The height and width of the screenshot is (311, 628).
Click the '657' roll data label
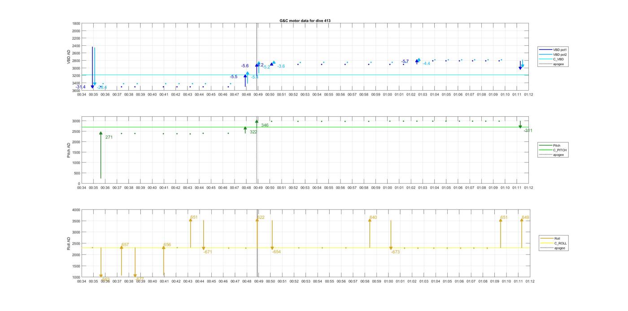[125, 245]
